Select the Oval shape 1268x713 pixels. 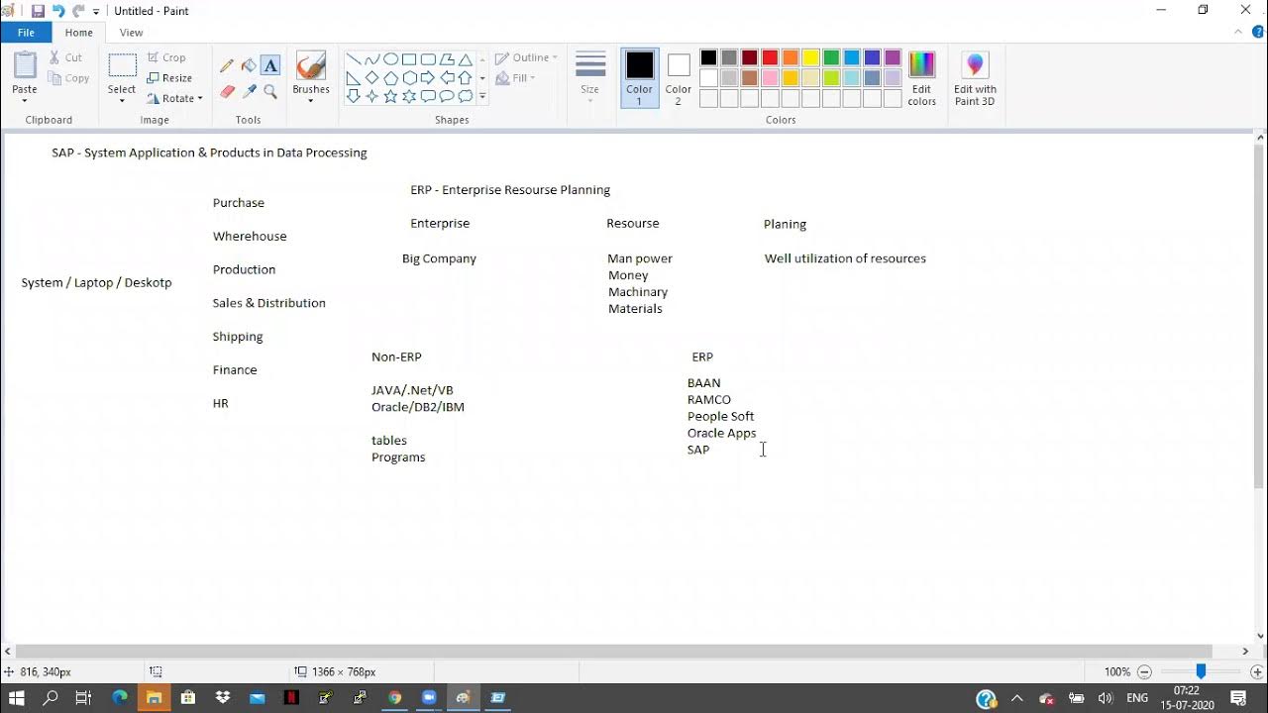[390, 59]
